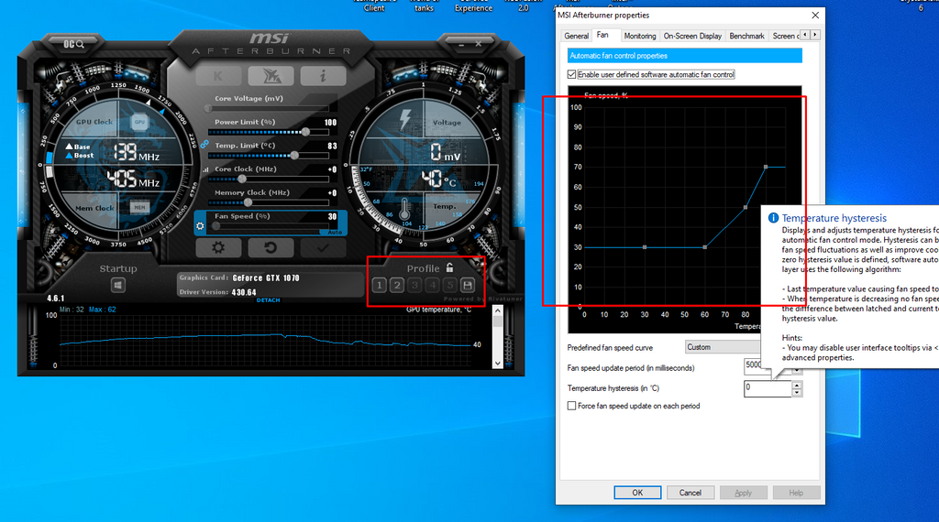The height and width of the screenshot is (522, 939).
Task: Toggle the power and temp limit link icon
Action: click(x=204, y=145)
